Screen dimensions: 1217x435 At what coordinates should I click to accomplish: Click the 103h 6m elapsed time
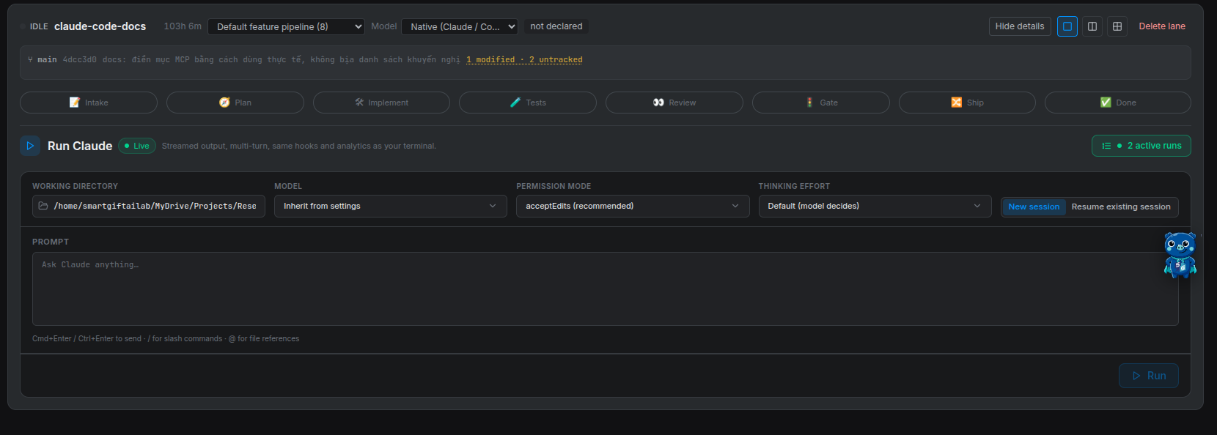[x=183, y=26]
